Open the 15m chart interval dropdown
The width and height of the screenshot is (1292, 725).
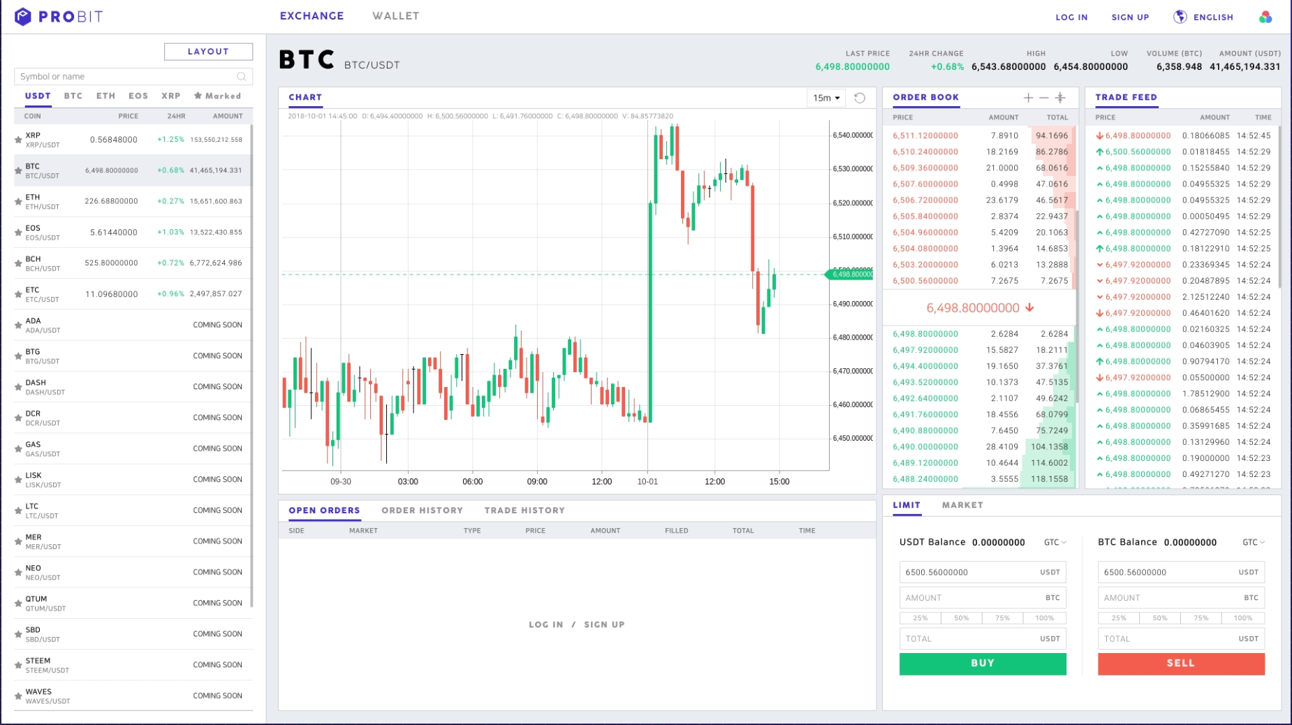(x=826, y=98)
